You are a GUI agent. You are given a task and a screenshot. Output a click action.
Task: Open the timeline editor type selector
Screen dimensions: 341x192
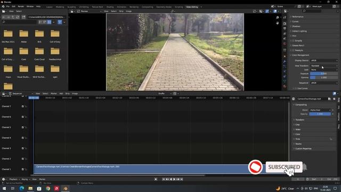pos(4,179)
